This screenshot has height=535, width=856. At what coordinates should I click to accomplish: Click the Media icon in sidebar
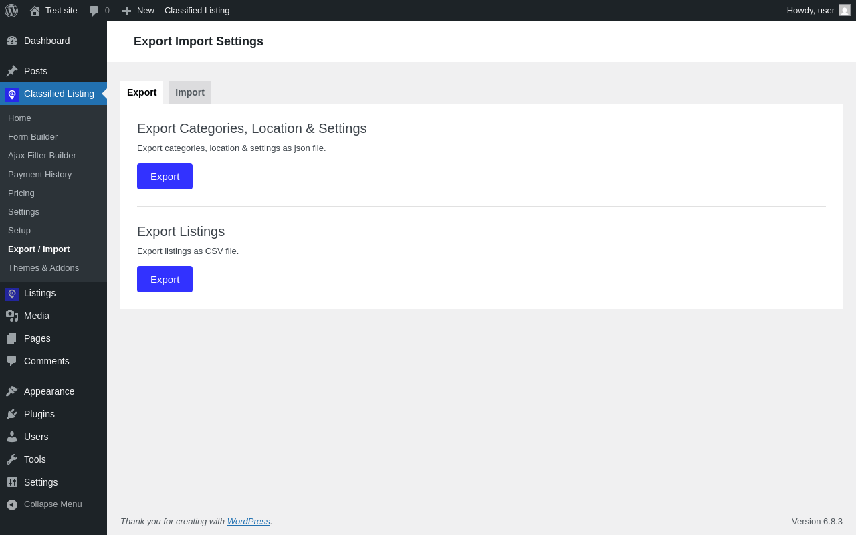12,316
